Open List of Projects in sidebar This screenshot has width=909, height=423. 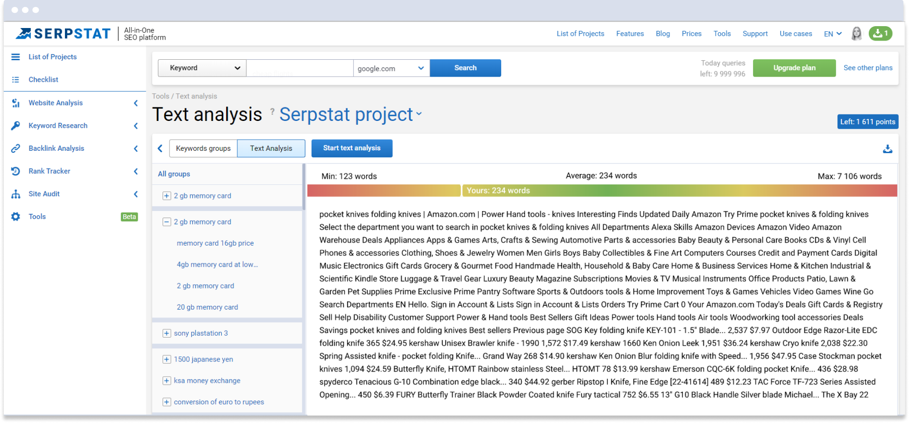pyautogui.click(x=52, y=57)
